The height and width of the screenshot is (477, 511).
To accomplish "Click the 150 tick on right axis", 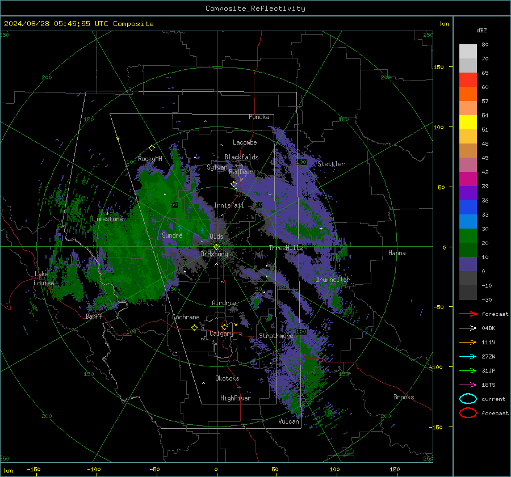I will click(438, 67).
